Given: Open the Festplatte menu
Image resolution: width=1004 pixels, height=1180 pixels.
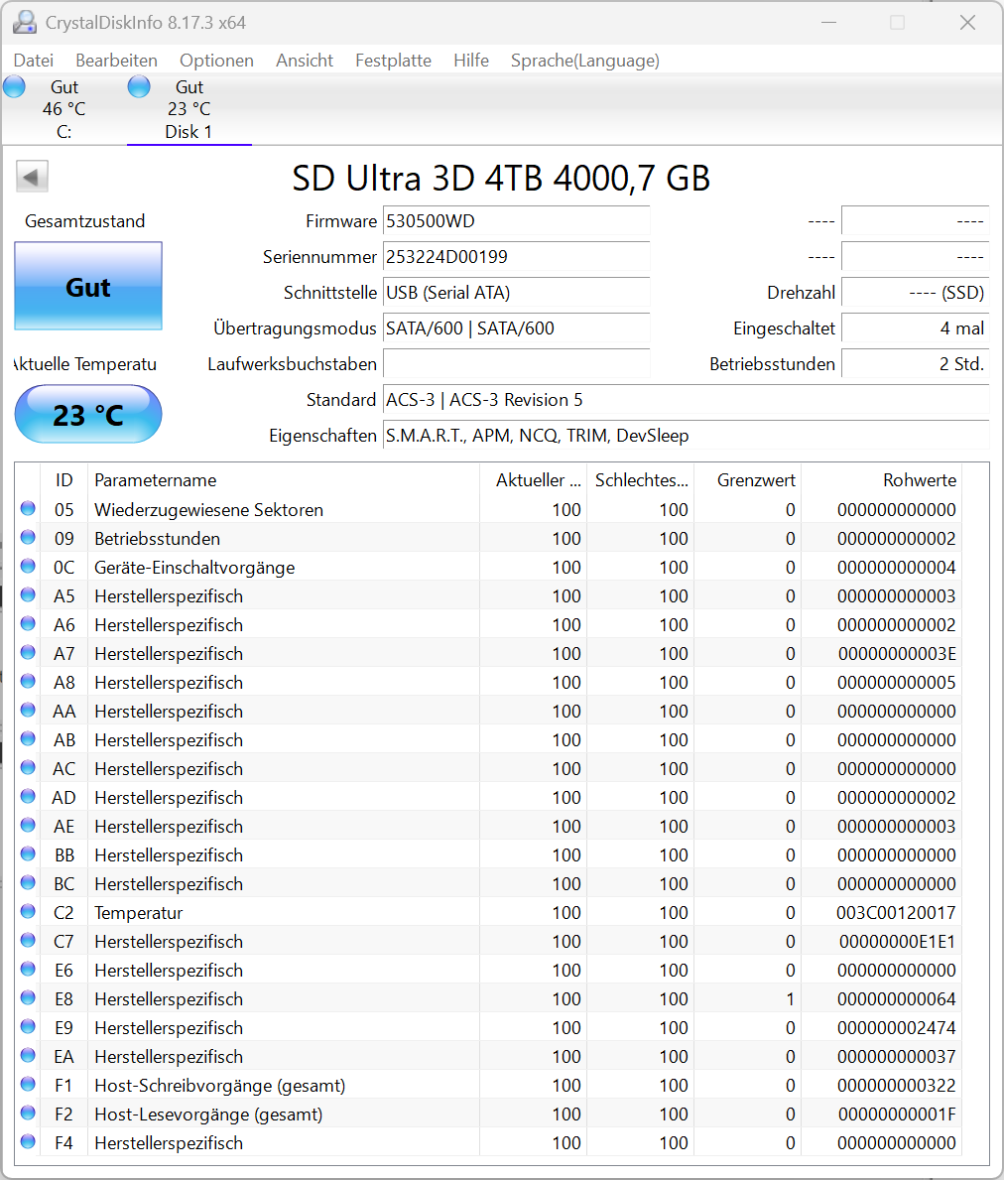Looking at the screenshot, I should point(393,61).
